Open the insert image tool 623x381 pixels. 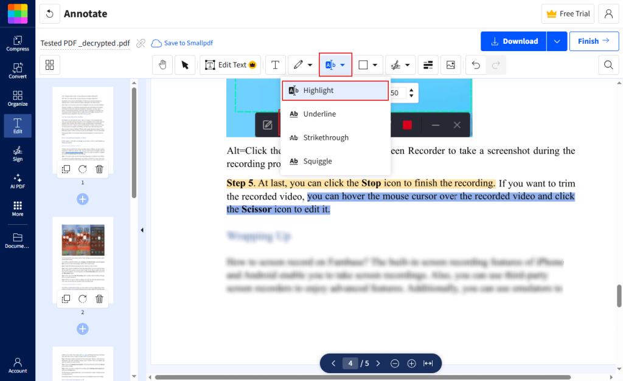pos(451,64)
